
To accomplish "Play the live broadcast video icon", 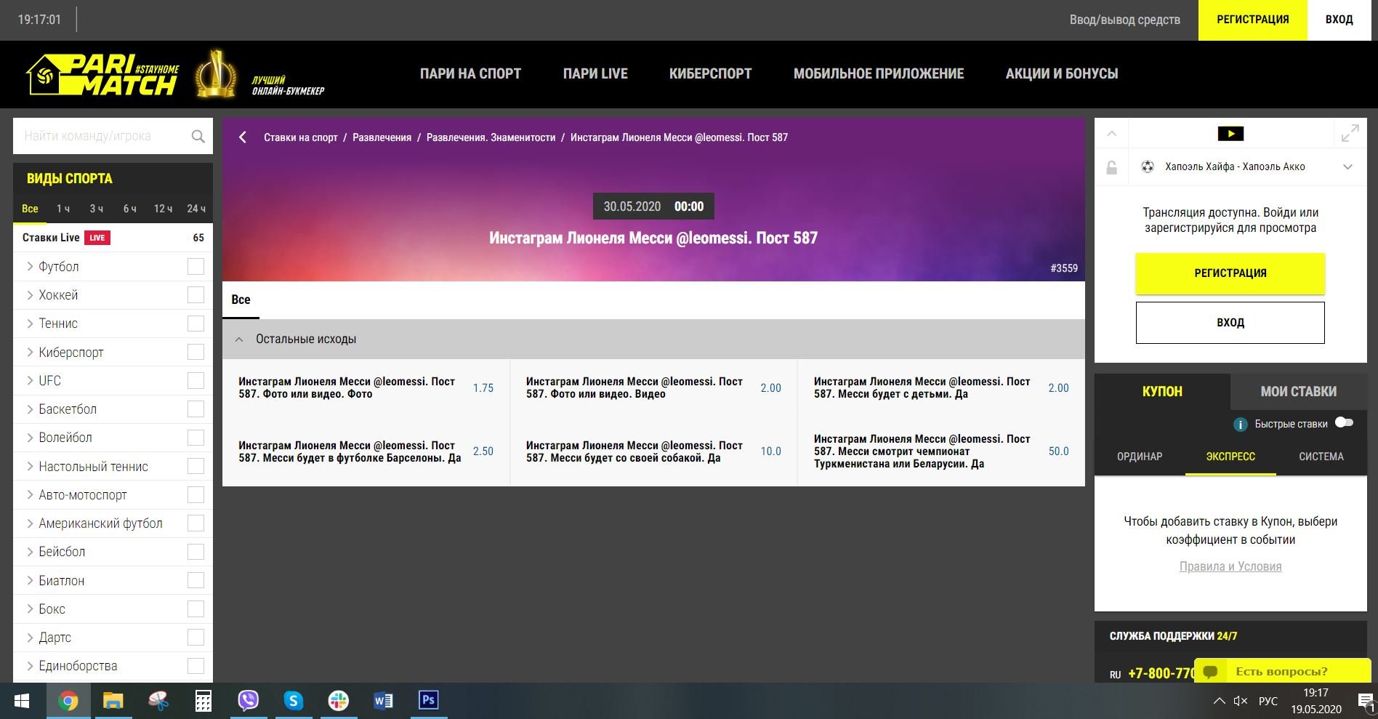I will pos(1230,134).
